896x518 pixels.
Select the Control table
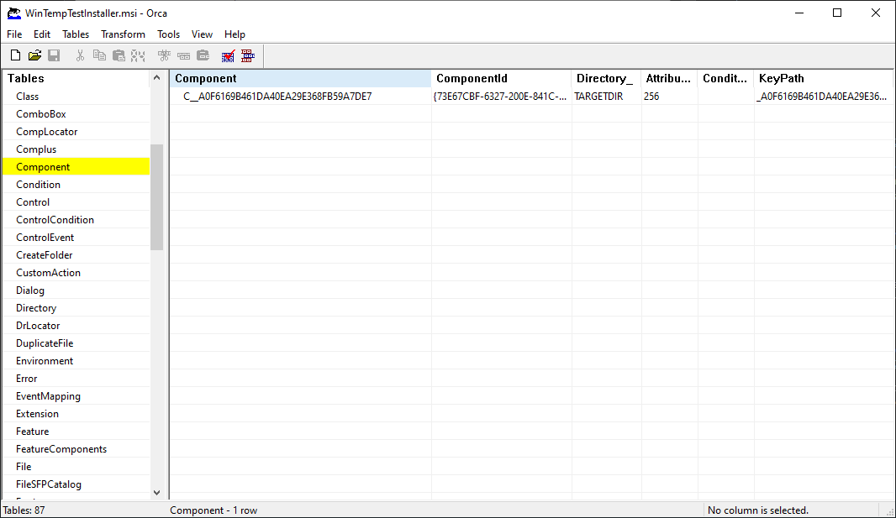click(x=76, y=202)
